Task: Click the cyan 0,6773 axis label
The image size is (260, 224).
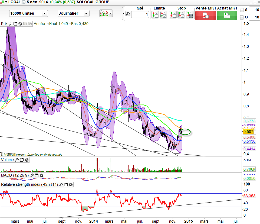Action: [249, 121]
